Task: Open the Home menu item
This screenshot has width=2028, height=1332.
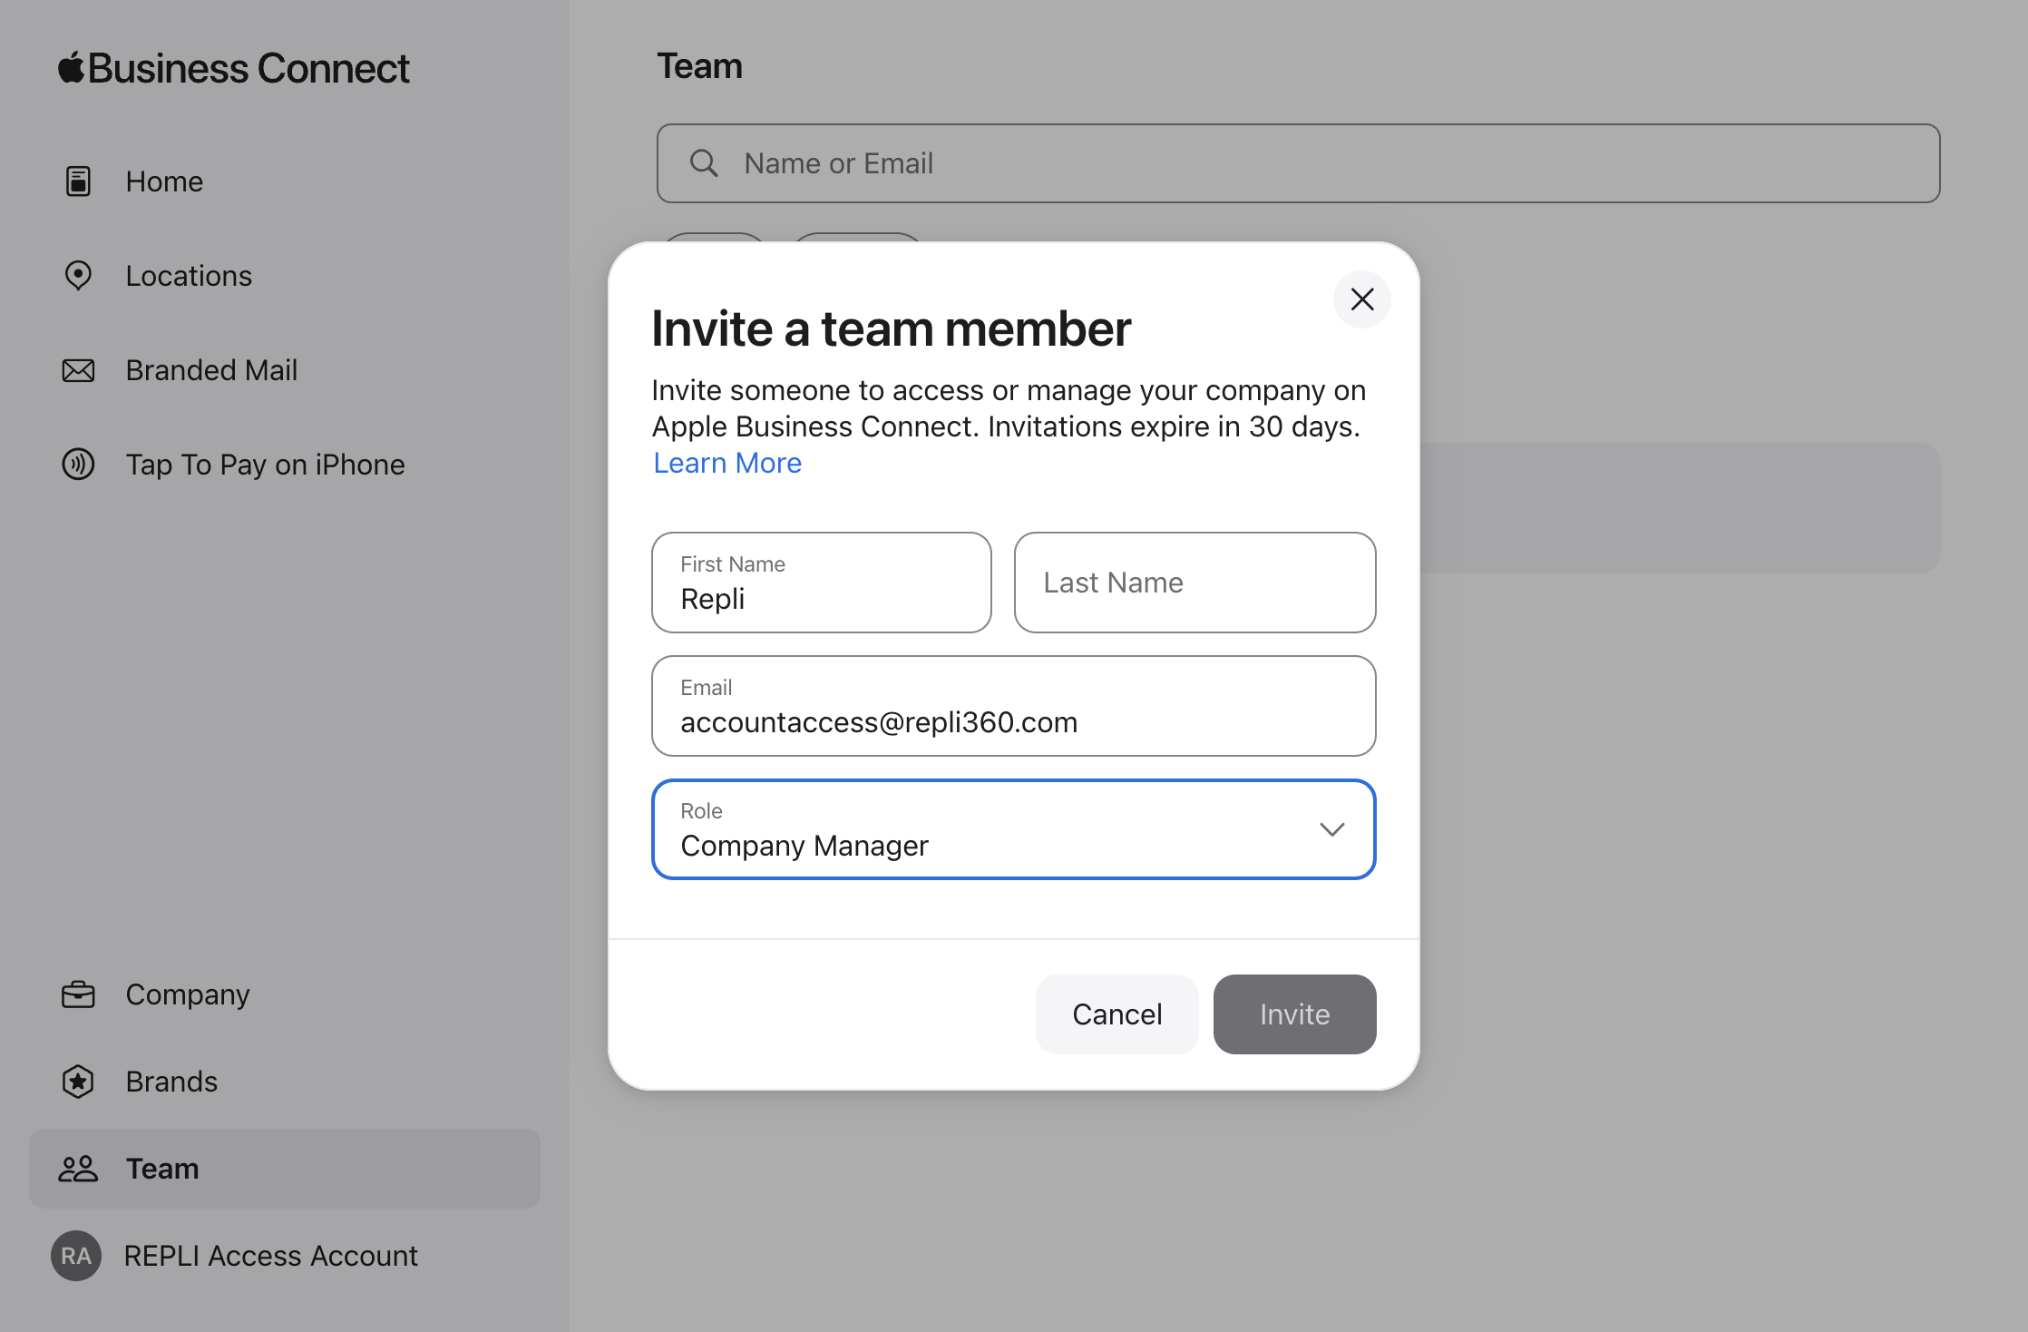Action: (x=164, y=181)
